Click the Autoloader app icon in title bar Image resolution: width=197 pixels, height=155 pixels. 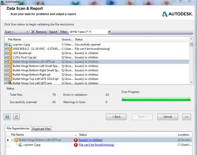click(x=2, y=2)
